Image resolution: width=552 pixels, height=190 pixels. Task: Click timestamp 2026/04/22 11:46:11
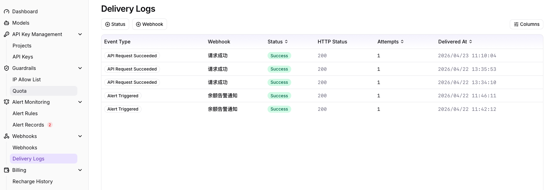click(467, 96)
